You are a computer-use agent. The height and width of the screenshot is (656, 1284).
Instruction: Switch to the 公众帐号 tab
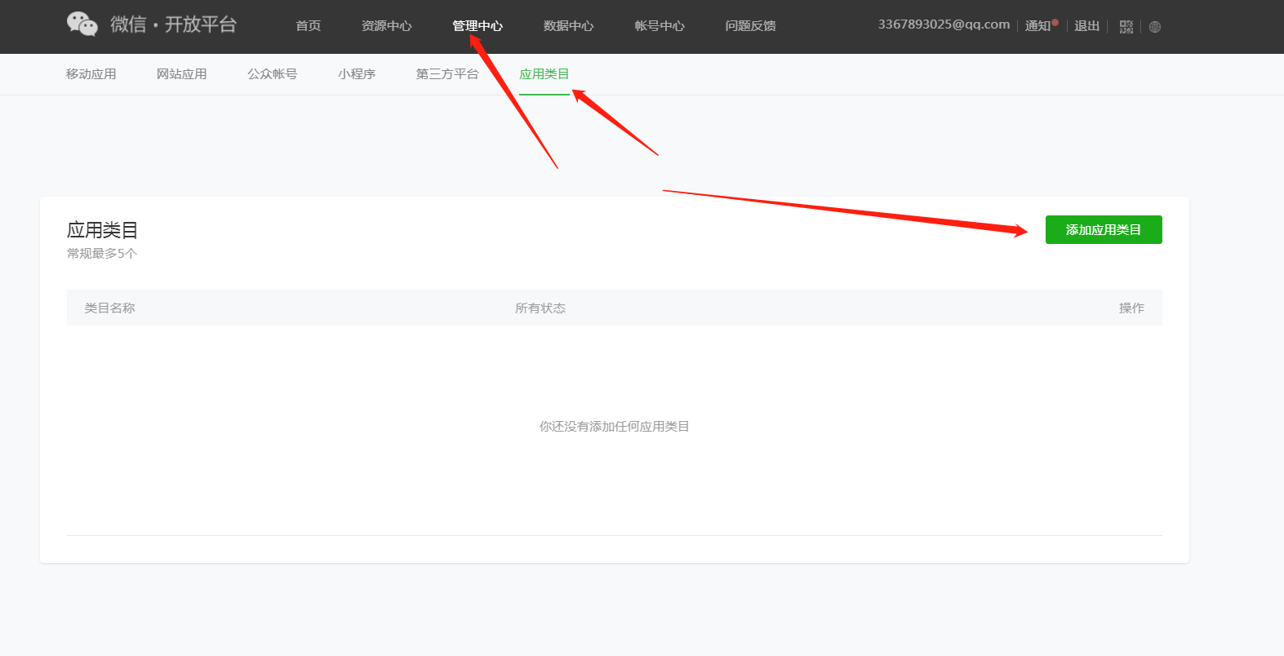pyautogui.click(x=273, y=74)
